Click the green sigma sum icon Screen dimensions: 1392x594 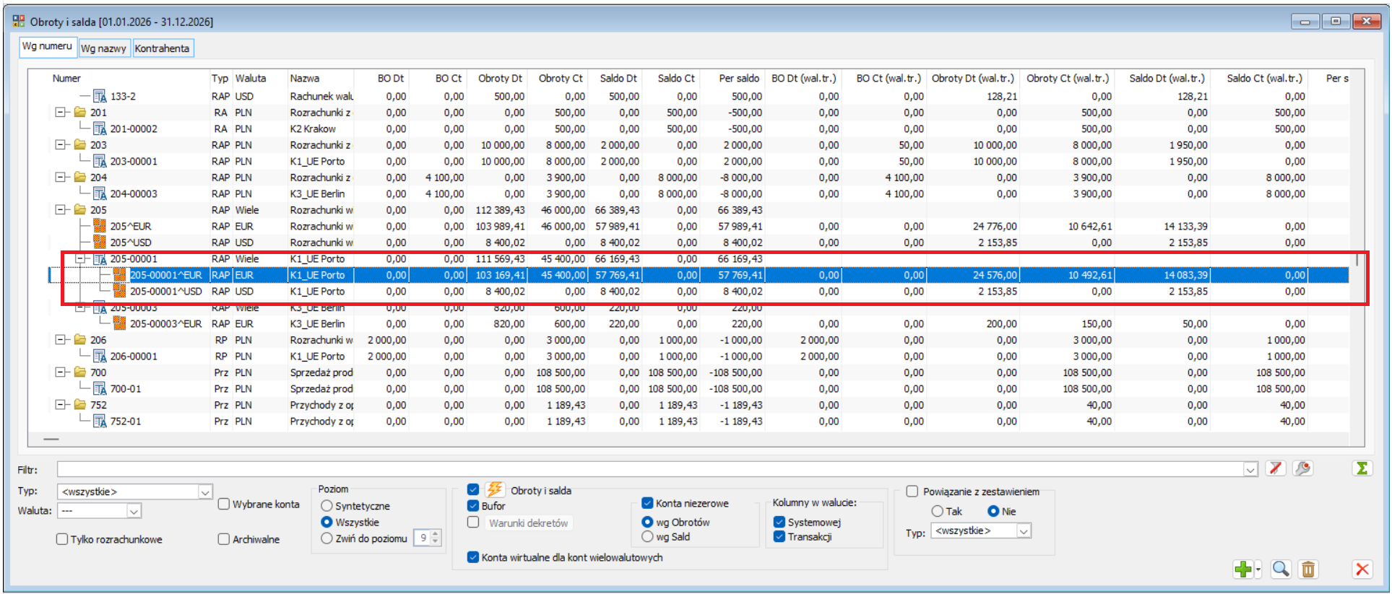coord(1362,468)
